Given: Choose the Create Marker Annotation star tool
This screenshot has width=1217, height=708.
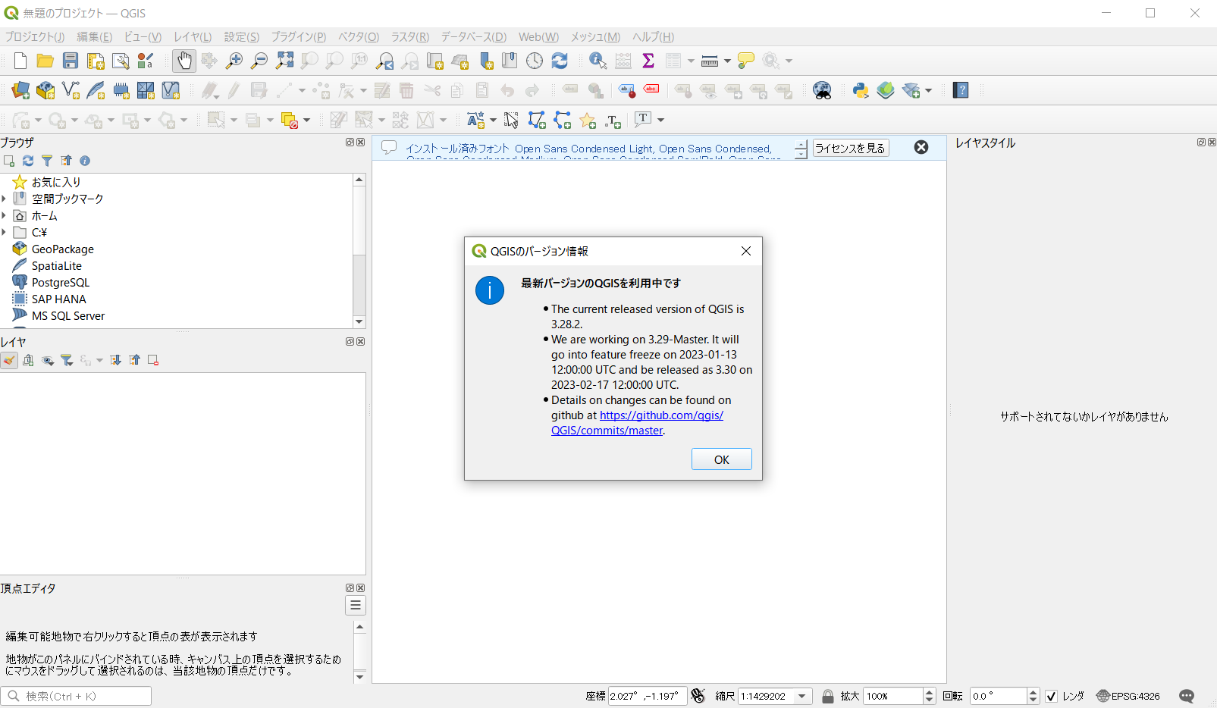Looking at the screenshot, I should click(x=588, y=120).
